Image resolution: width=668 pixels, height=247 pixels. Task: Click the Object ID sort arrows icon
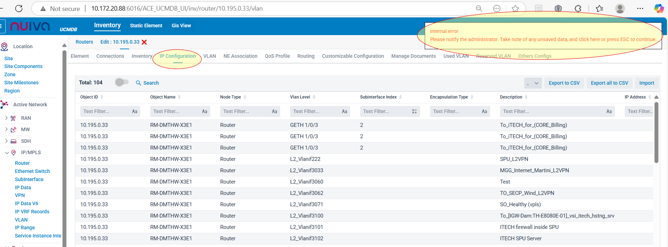102,97
